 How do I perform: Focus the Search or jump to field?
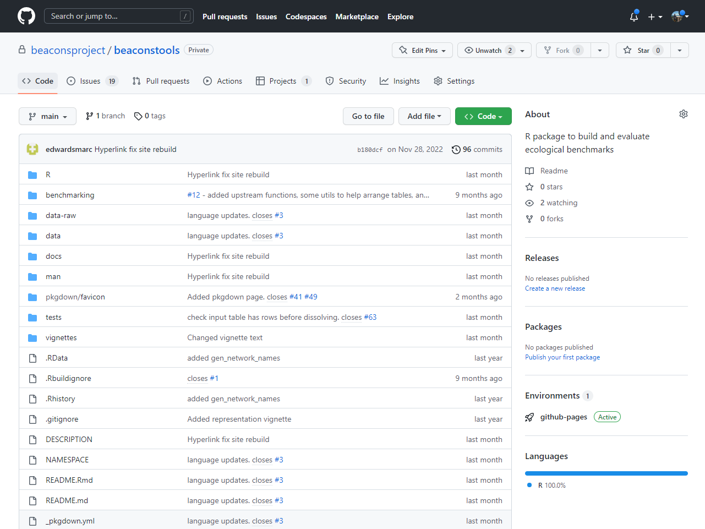118,16
